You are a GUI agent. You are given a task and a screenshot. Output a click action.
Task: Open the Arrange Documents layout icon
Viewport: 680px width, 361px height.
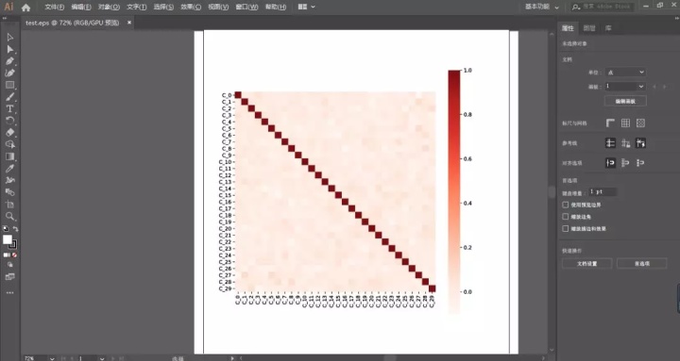click(303, 7)
